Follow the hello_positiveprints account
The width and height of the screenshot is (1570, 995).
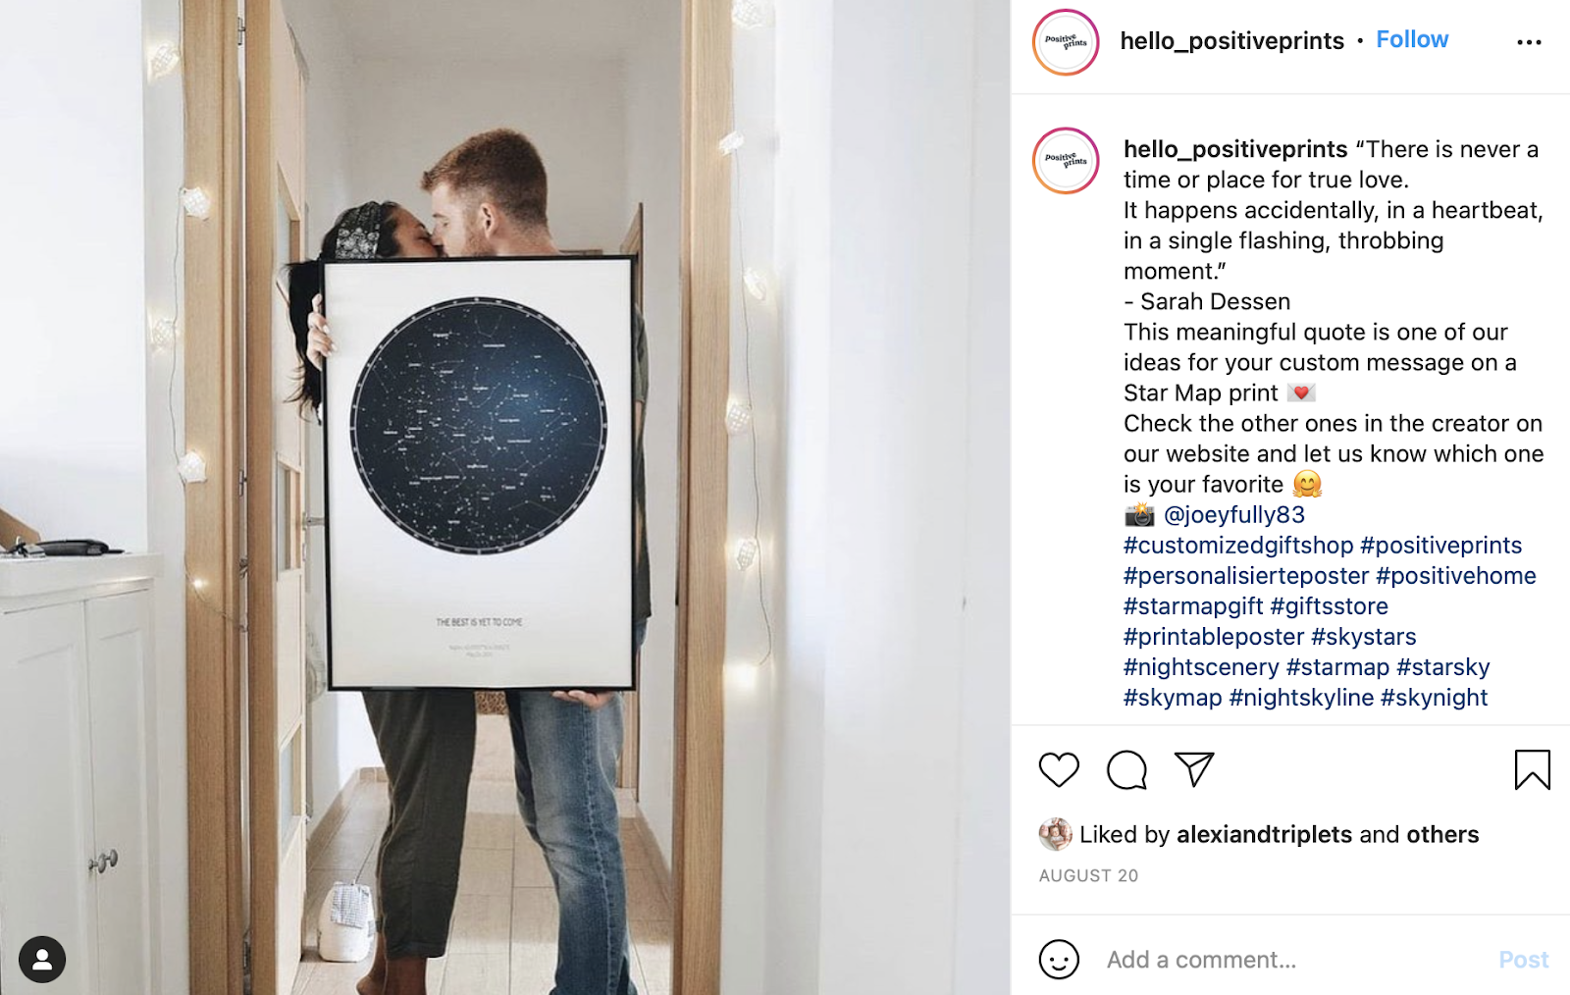pyautogui.click(x=1412, y=39)
